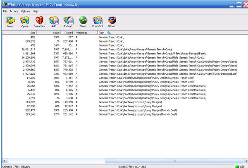This screenshot has width=248, height=168.
Task: Click packed value 201,142
Action: [68, 114]
